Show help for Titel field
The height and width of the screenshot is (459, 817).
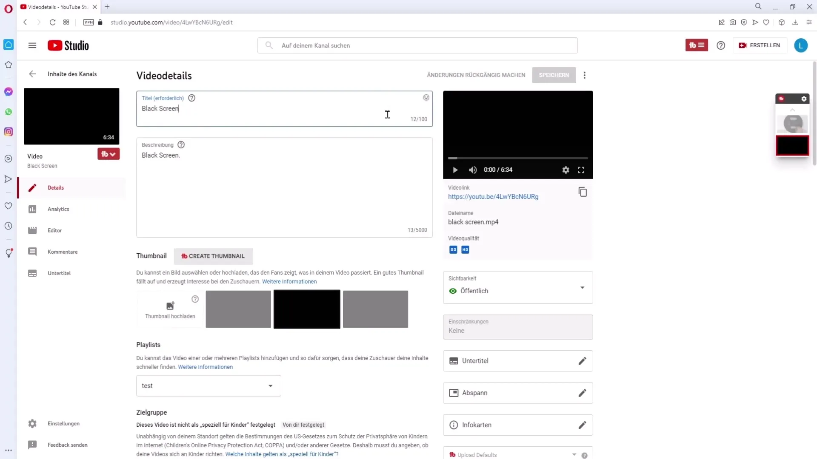(192, 98)
